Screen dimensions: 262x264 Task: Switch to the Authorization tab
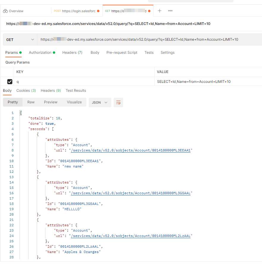click(x=40, y=53)
